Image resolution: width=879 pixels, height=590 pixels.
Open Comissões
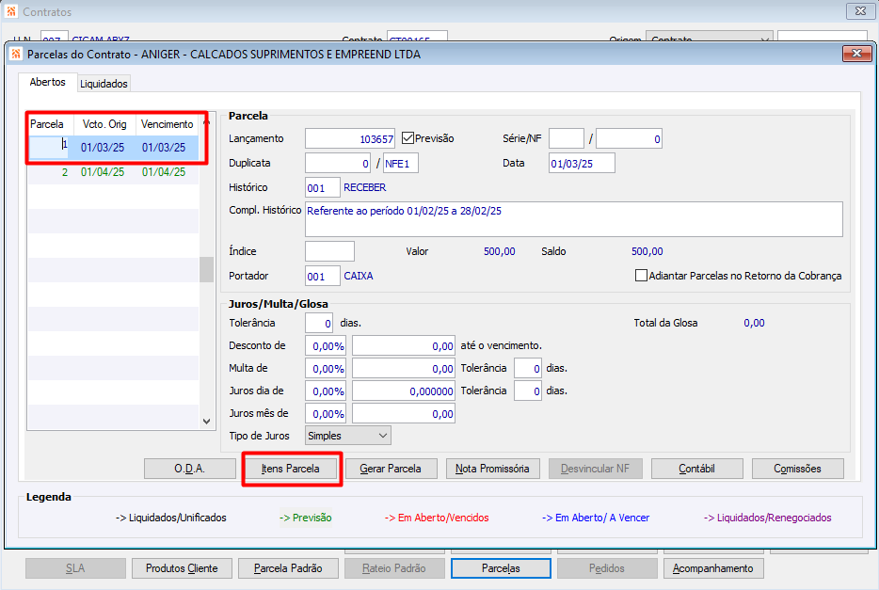coord(797,469)
